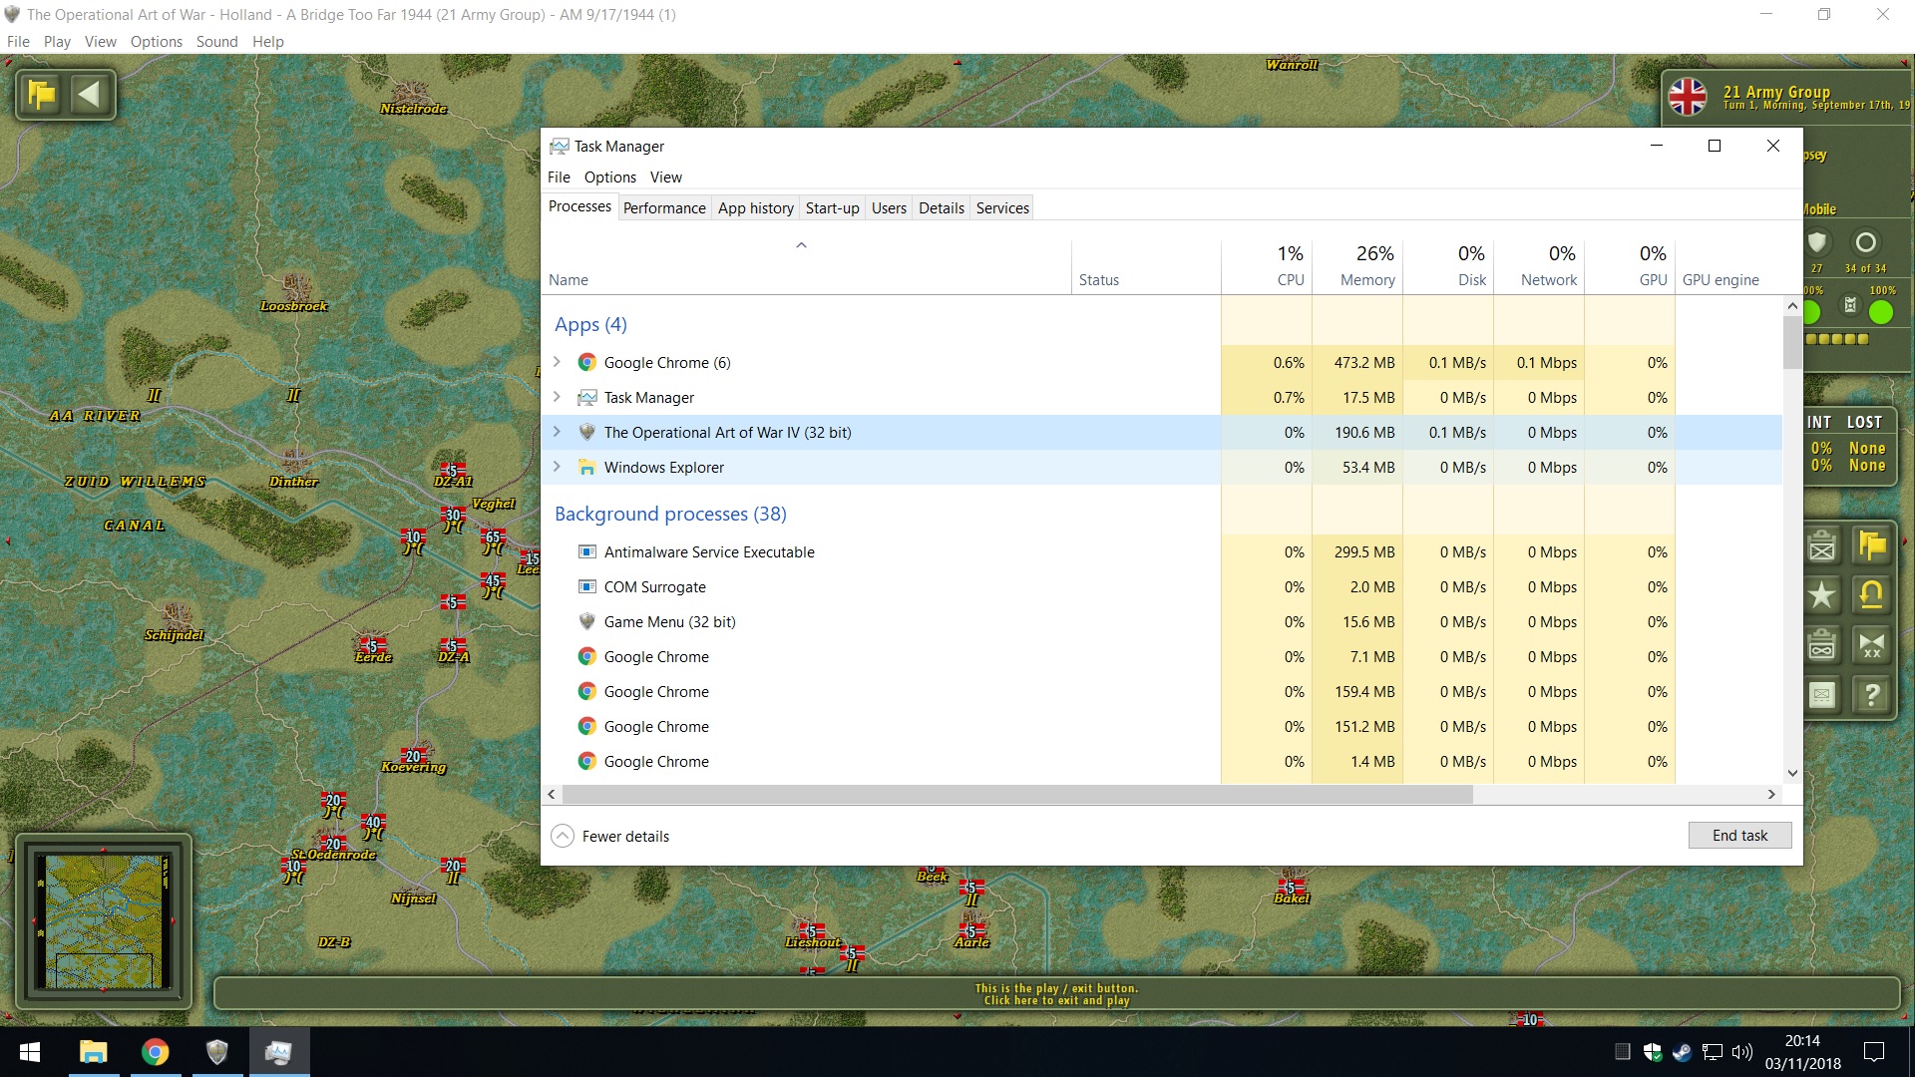This screenshot has height=1077, width=1915.
Task: Sort by the GPU column header
Action: pyautogui.click(x=1630, y=266)
